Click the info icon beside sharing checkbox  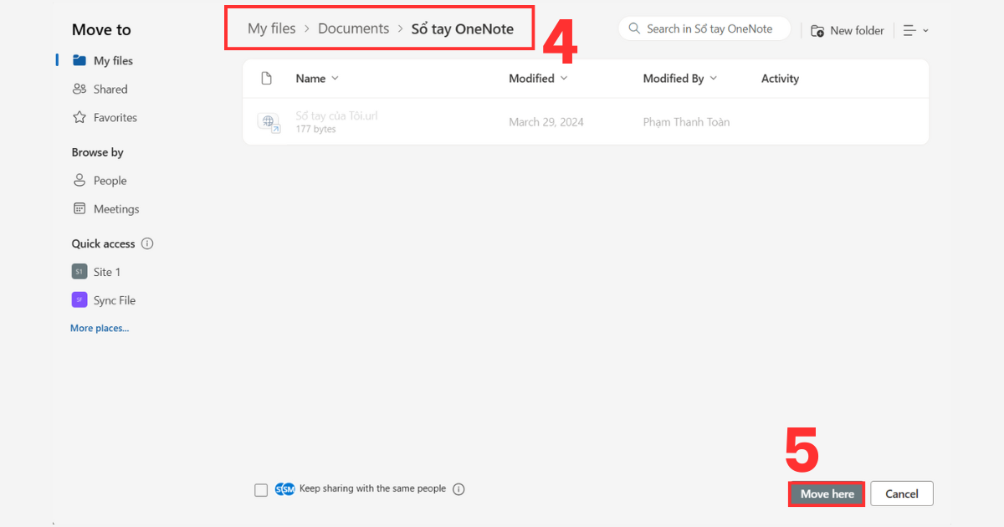tap(458, 489)
